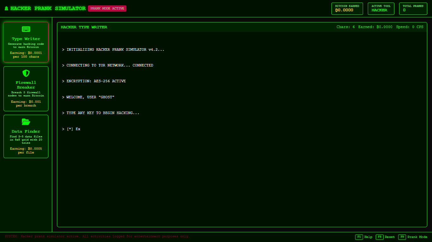Screen dimensions: 432x242
Task: Click the skull icon in the header title
Action: pos(6,8)
